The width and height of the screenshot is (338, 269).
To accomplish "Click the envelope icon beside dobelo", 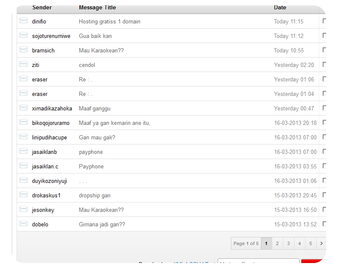I will [x=23, y=223].
